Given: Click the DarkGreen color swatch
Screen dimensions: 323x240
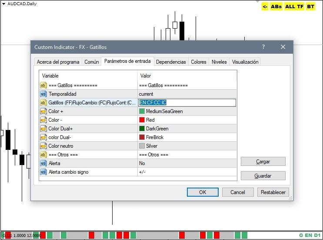Looking at the screenshot, I should click(142, 129).
